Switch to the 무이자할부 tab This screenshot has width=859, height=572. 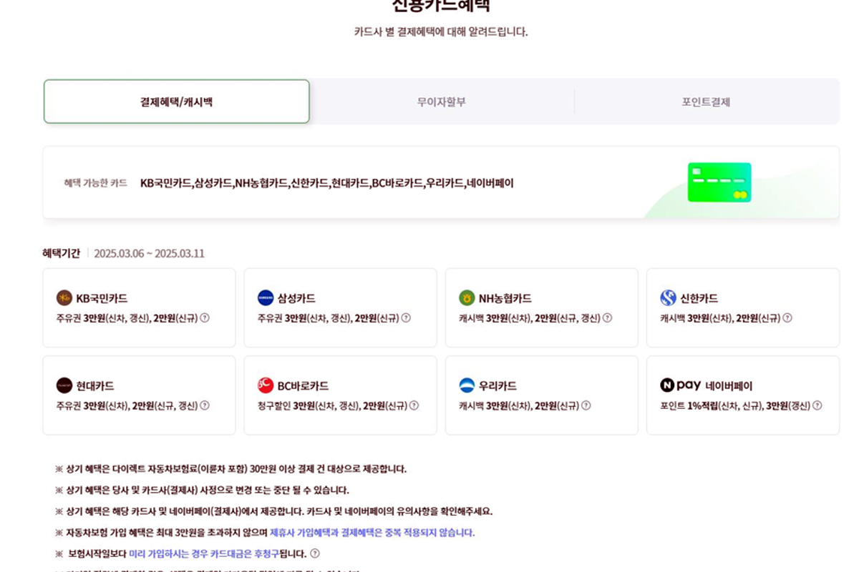point(442,102)
